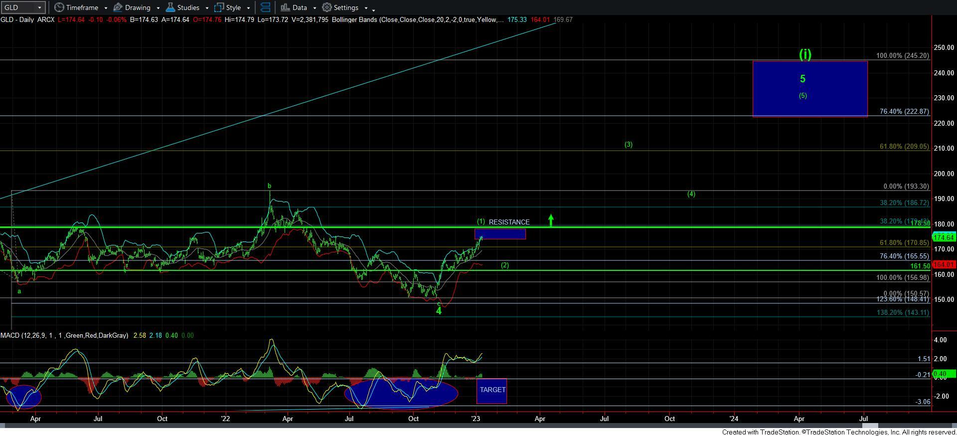The image size is (957, 436).
Task: Click the '22 year label on date axis
Action: coord(225,419)
